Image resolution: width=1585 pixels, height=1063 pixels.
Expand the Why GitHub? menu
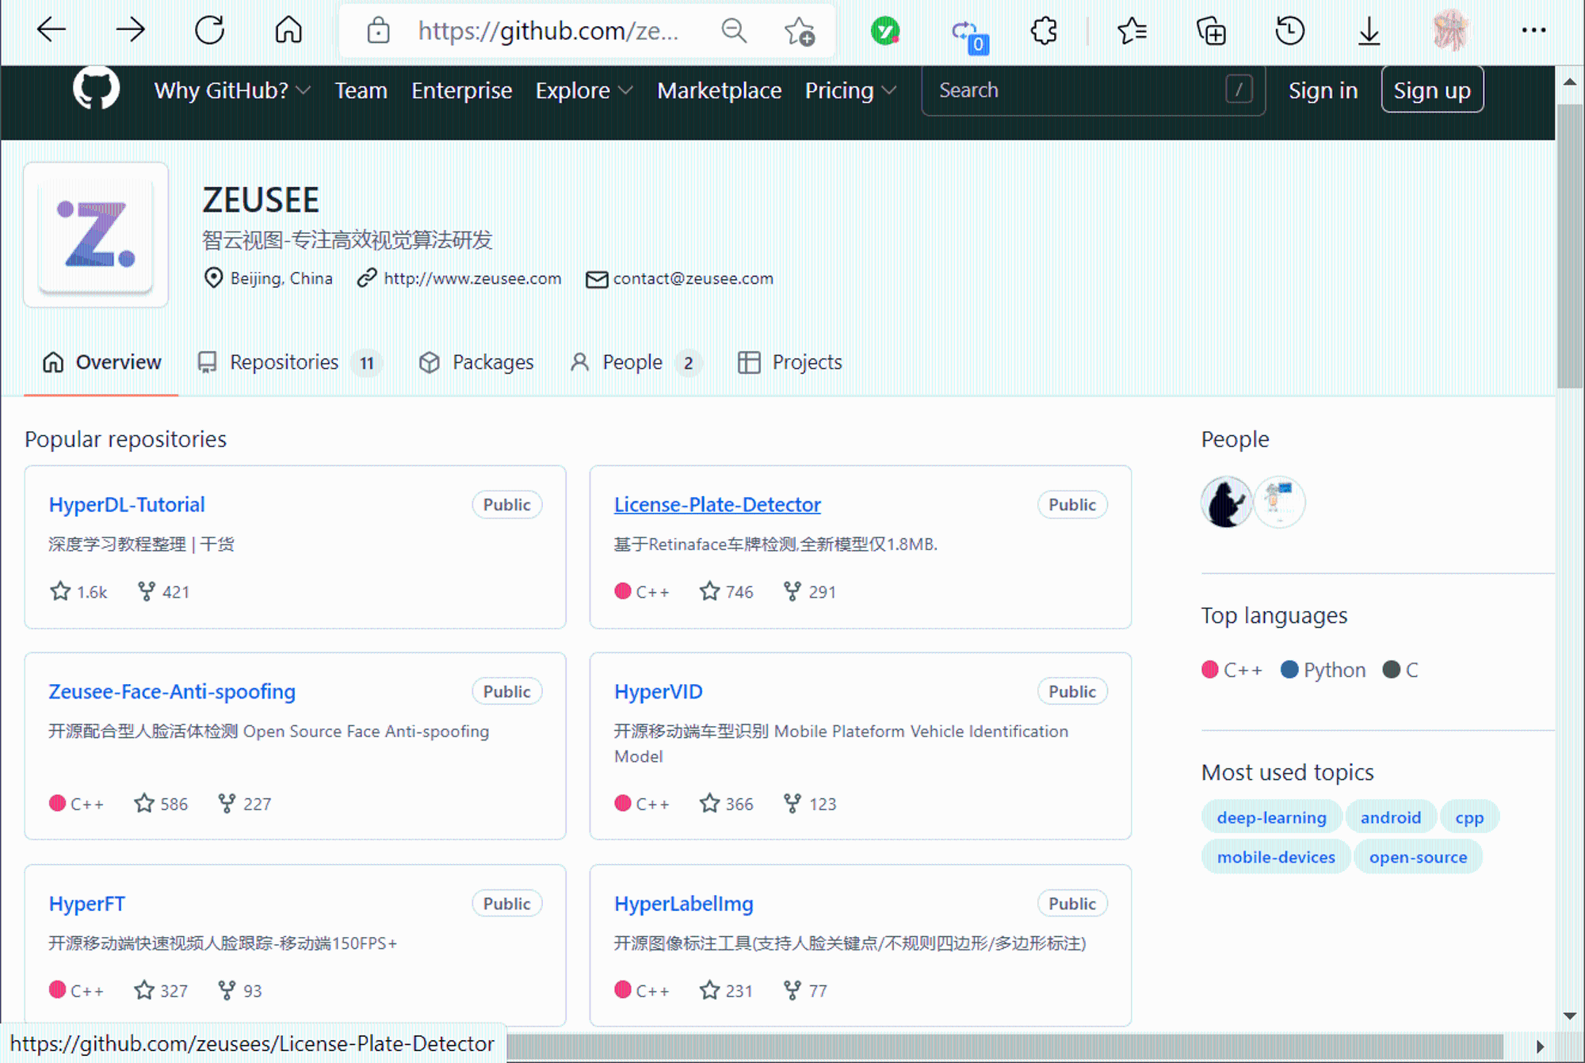tap(231, 90)
